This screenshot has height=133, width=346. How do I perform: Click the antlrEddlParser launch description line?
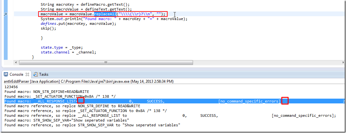[89, 81]
